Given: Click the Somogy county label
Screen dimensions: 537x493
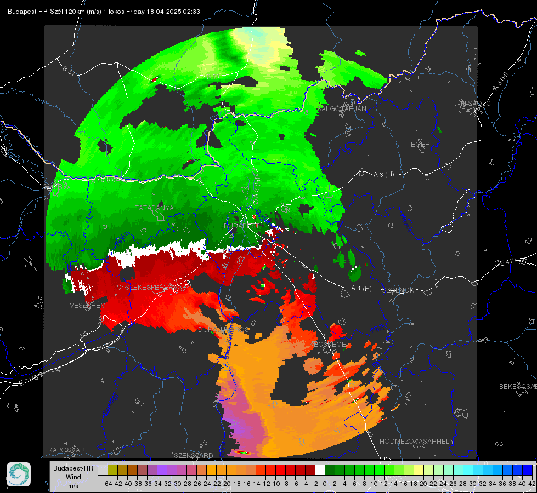Looking at the screenshot, I should (110, 404).
